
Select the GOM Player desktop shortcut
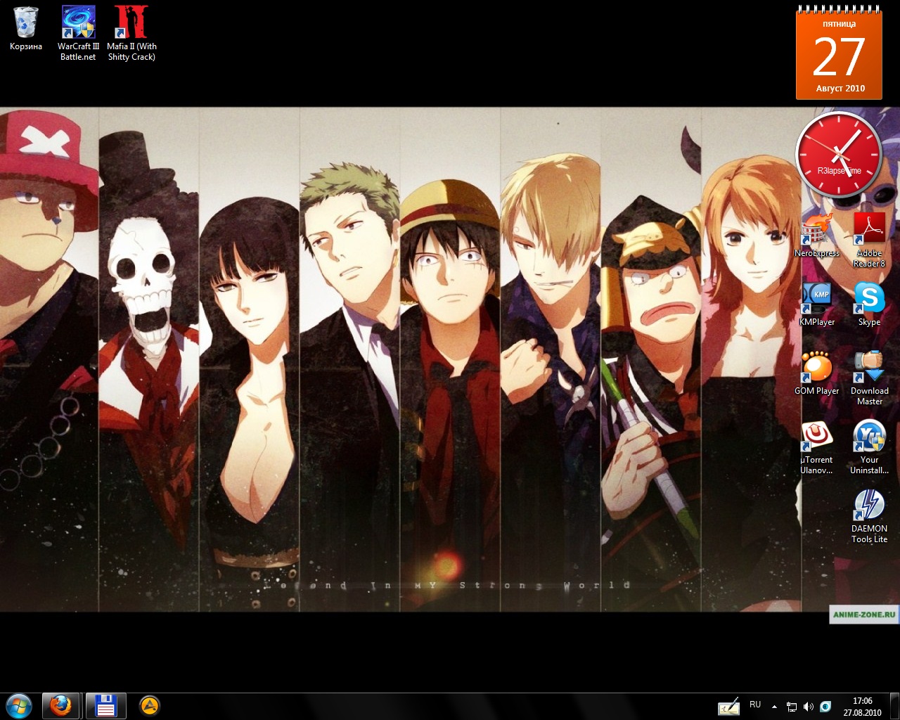point(817,373)
